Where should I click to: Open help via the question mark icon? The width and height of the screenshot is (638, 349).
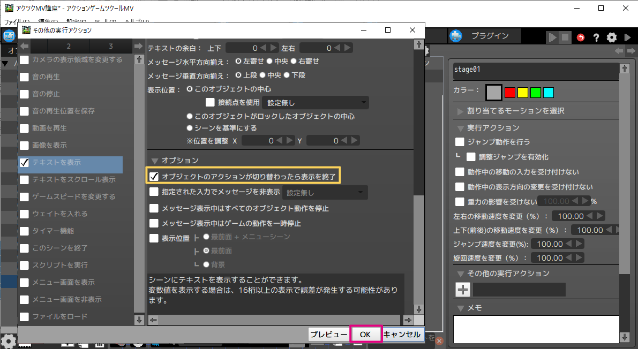pos(596,37)
